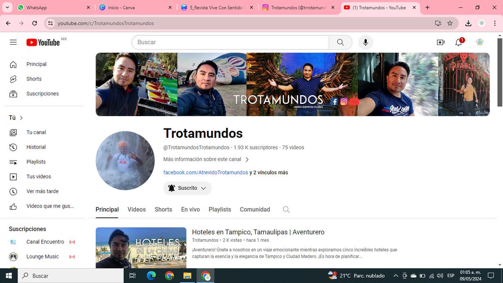
Task: Open the notifications bell
Action: pyautogui.click(x=458, y=42)
